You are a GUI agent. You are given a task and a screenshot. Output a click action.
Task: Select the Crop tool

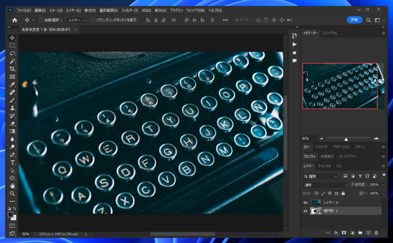12,69
